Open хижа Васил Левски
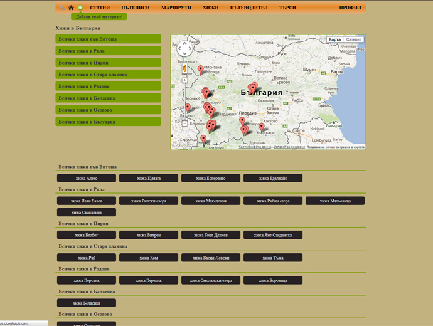This screenshot has height=326, width=433. coord(211,258)
